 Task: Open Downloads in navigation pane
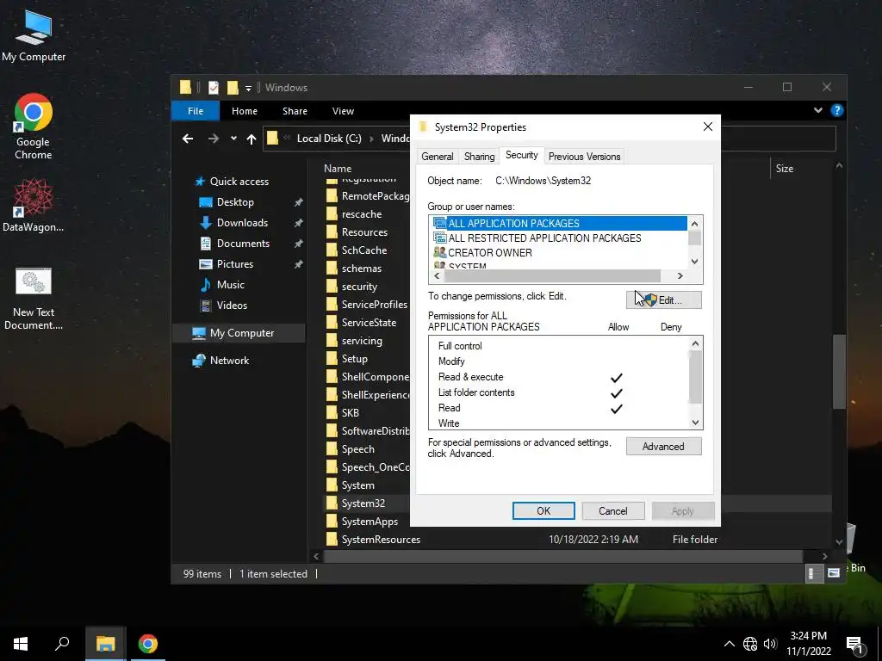pyautogui.click(x=242, y=223)
